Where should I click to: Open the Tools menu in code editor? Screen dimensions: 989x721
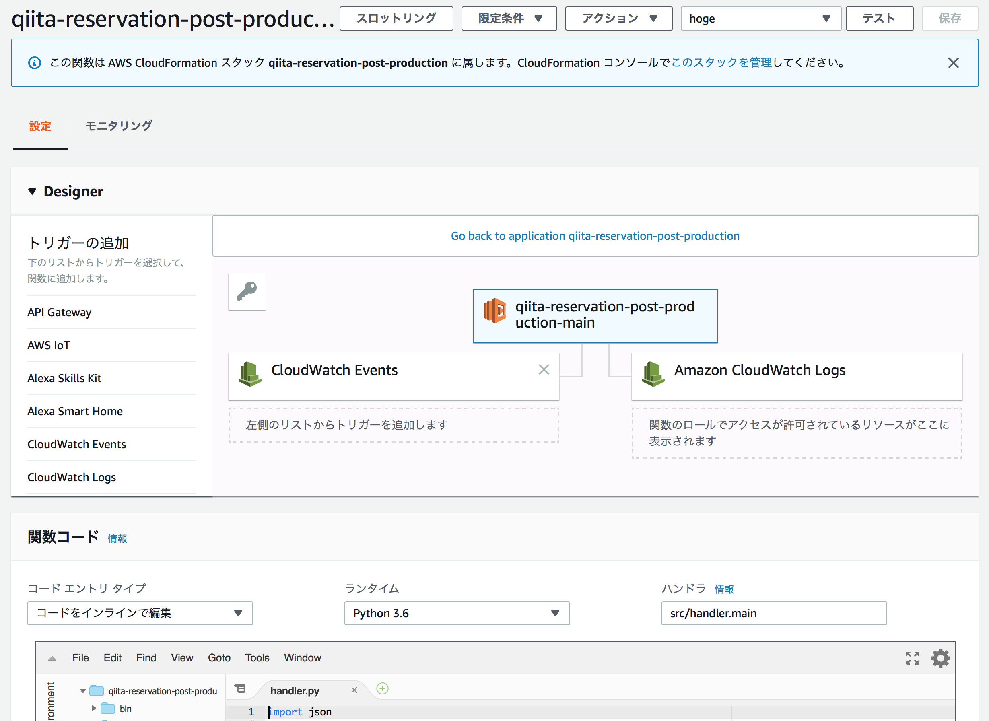pos(257,658)
